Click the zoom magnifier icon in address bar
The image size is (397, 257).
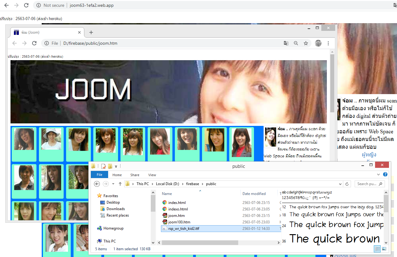pyautogui.click(x=296, y=43)
